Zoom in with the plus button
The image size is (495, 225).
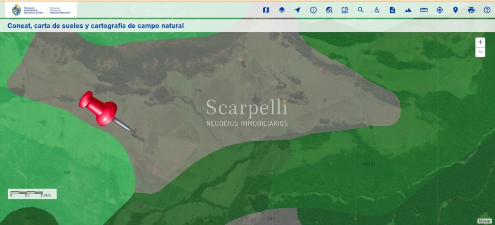tap(480, 42)
